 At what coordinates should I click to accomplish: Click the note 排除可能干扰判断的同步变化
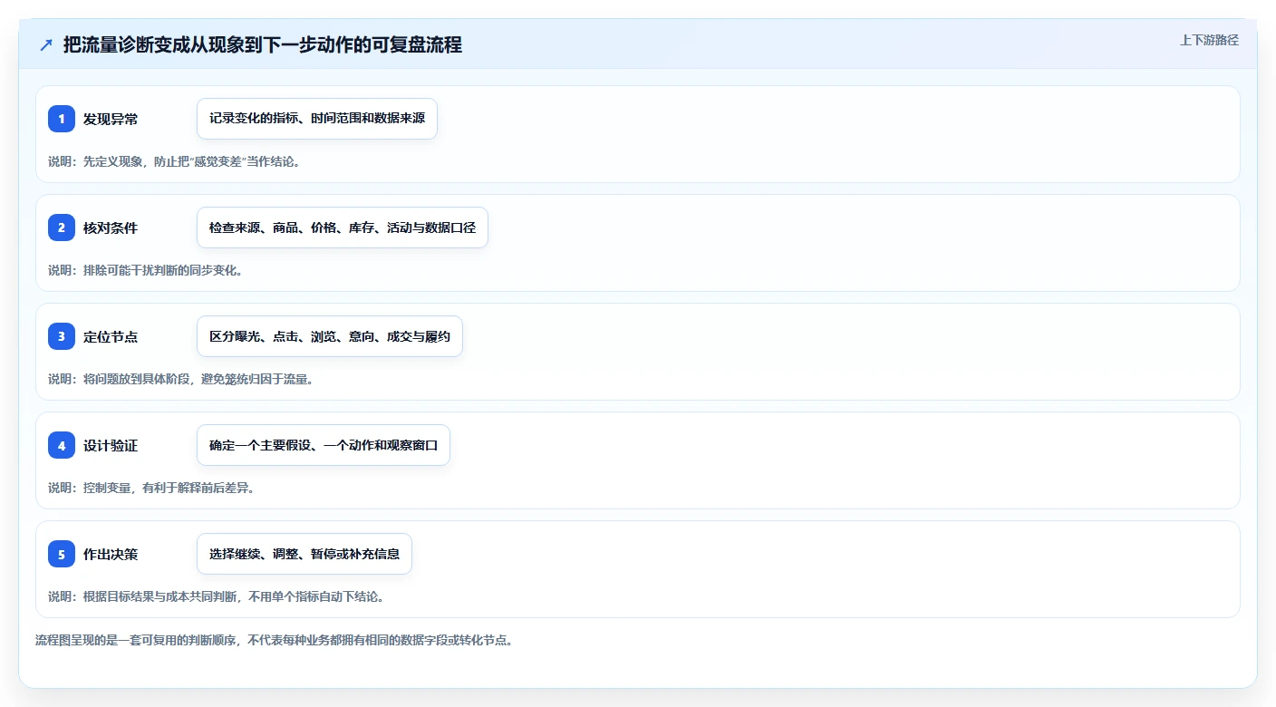coord(145,270)
